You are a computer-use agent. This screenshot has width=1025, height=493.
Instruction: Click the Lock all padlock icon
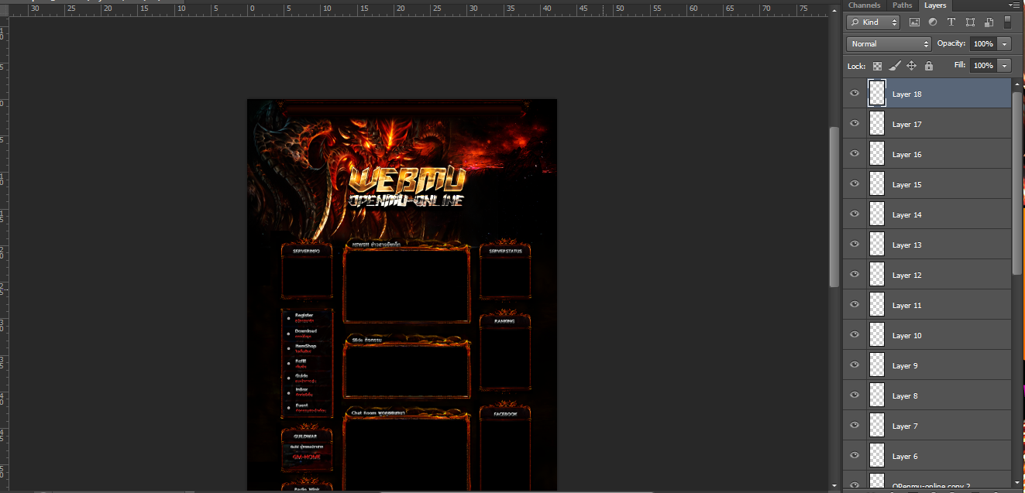[x=929, y=66]
